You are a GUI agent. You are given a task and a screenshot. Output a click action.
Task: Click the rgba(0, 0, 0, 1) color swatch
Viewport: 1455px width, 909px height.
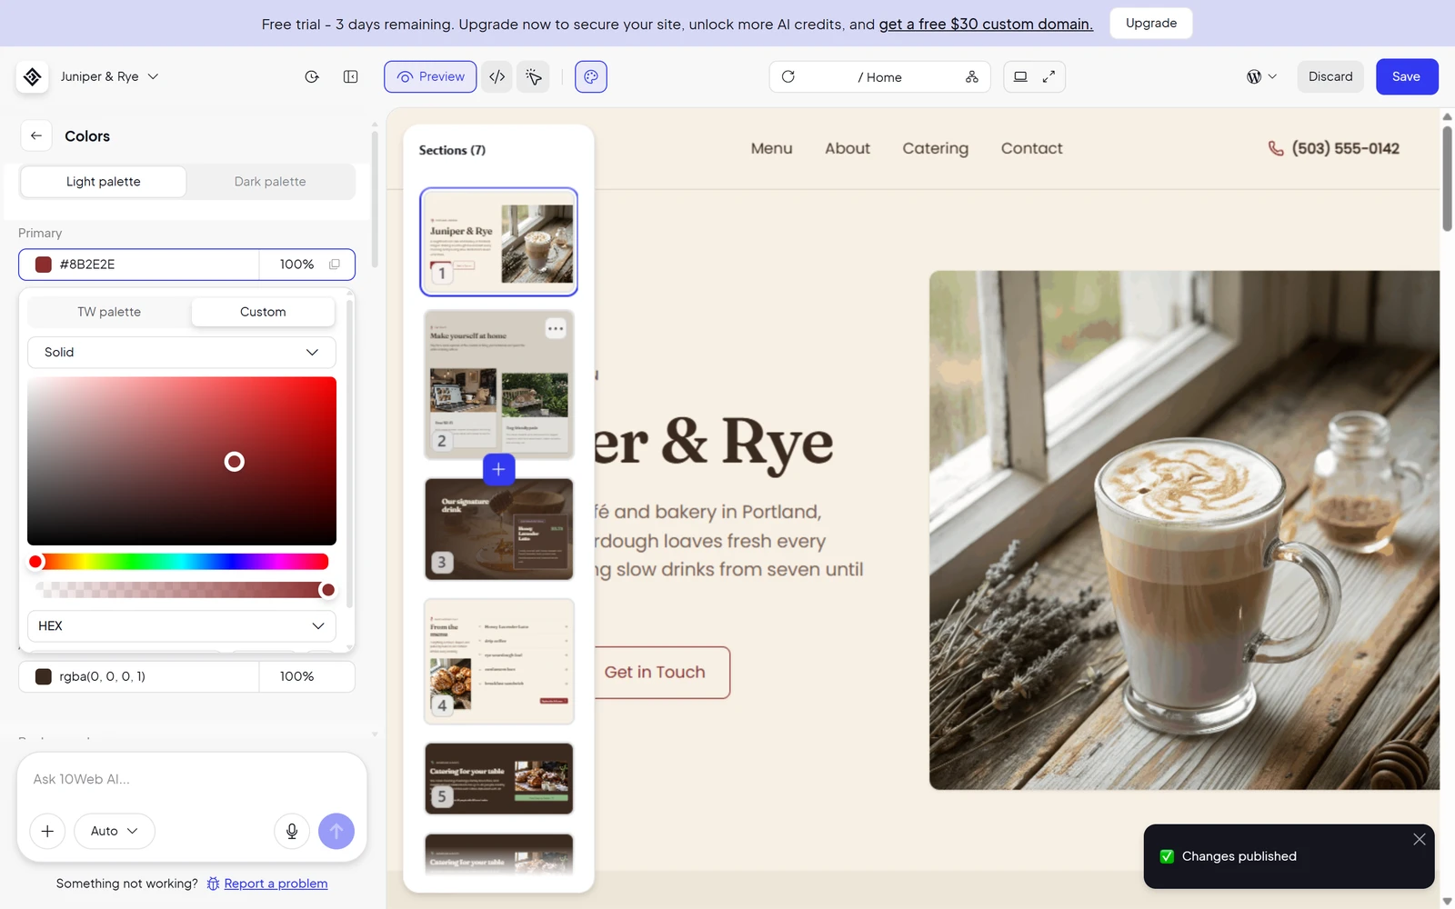pos(43,676)
